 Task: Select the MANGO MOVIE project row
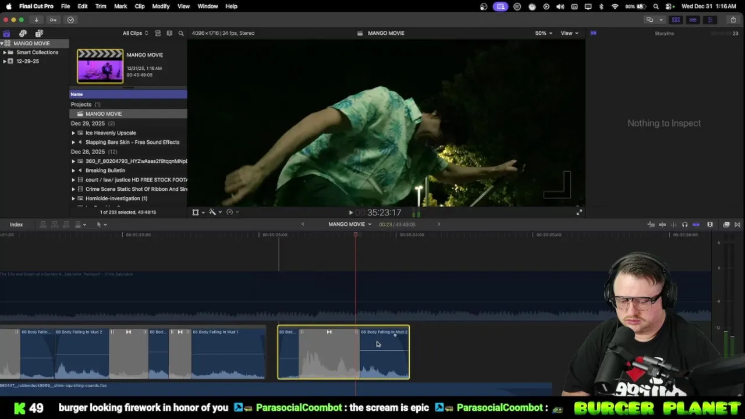pyautogui.click(x=128, y=114)
